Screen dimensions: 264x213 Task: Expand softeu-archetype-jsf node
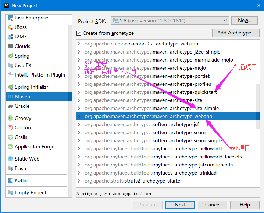pyautogui.click(x=79, y=124)
